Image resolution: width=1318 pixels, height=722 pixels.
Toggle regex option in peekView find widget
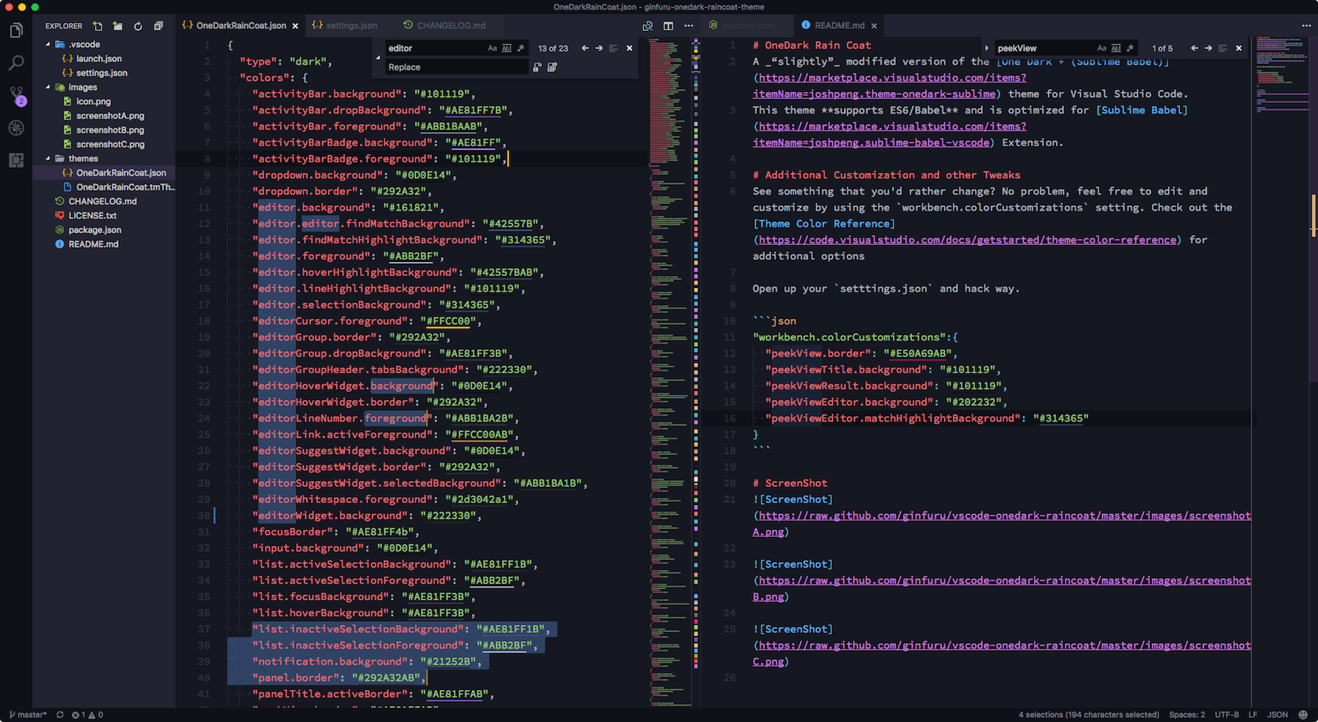click(1130, 48)
